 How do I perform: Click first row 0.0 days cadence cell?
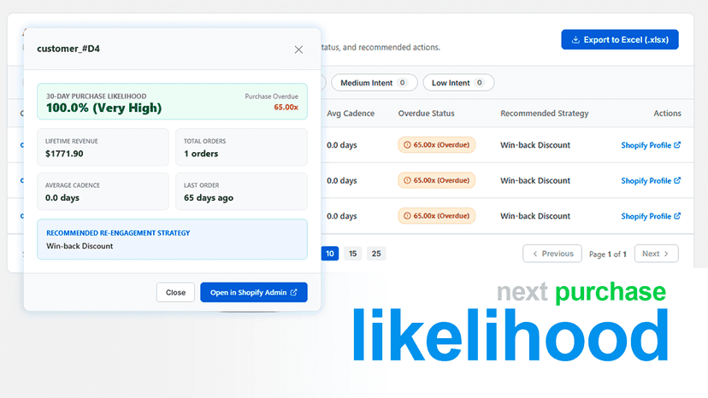point(342,145)
